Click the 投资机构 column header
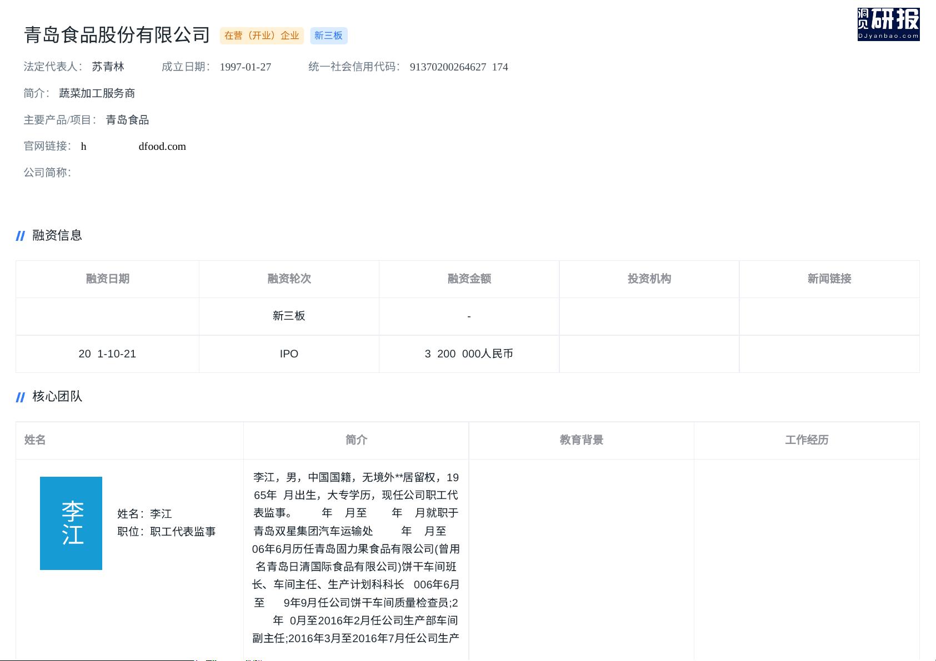 point(649,279)
